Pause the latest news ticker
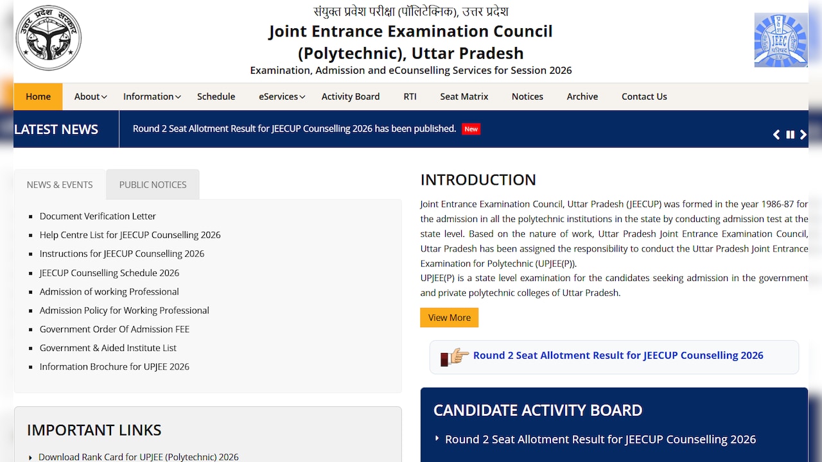The width and height of the screenshot is (822, 462). coord(791,135)
